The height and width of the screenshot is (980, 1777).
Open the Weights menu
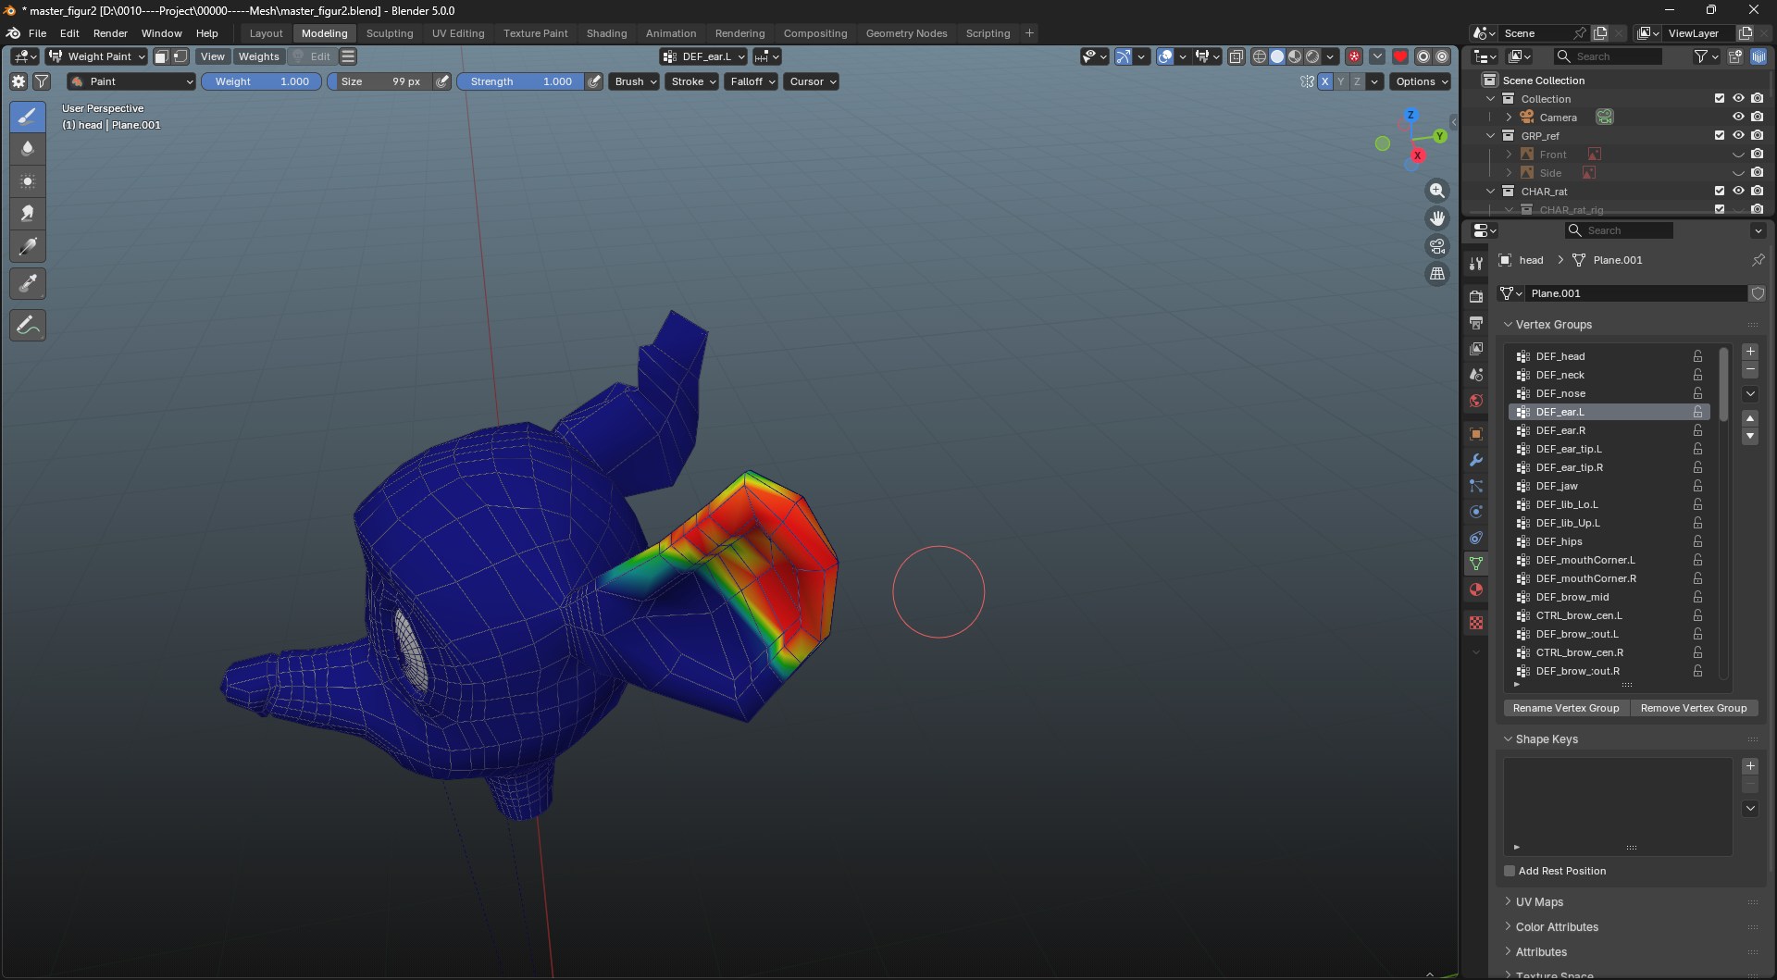(x=258, y=56)
